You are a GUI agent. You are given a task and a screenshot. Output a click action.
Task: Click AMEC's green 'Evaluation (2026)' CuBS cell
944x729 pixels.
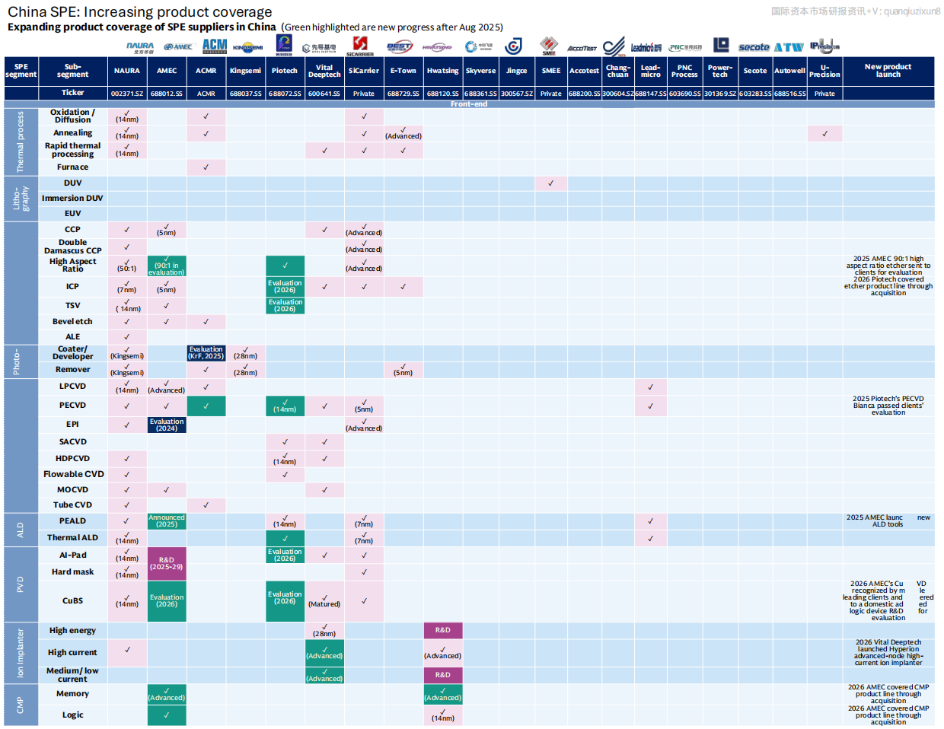[x=167, y=601]
